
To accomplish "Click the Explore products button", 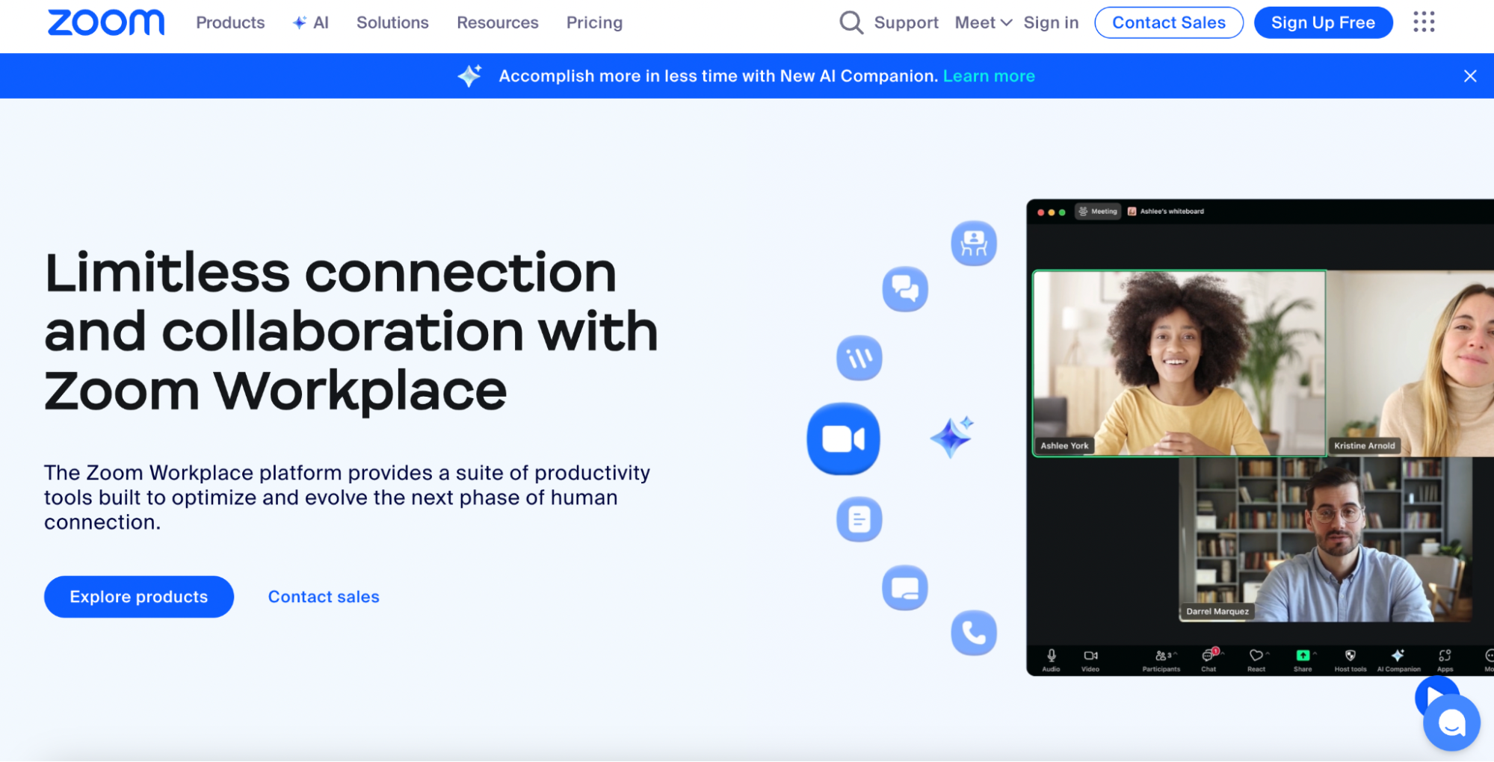I will pos(139,597).
